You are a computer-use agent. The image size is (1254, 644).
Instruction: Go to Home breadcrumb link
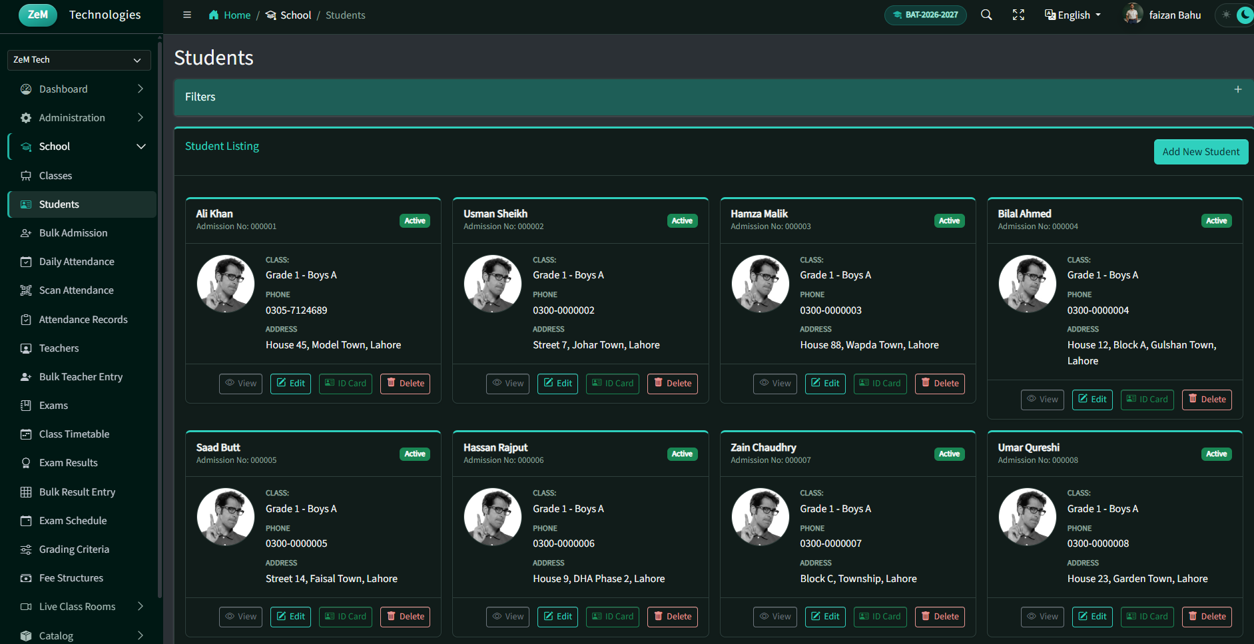[230, 15]
